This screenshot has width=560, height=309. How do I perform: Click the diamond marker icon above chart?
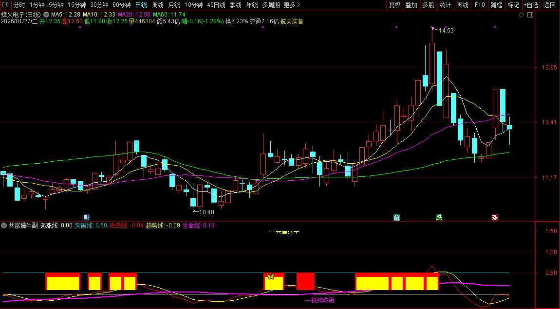[521, 15]
